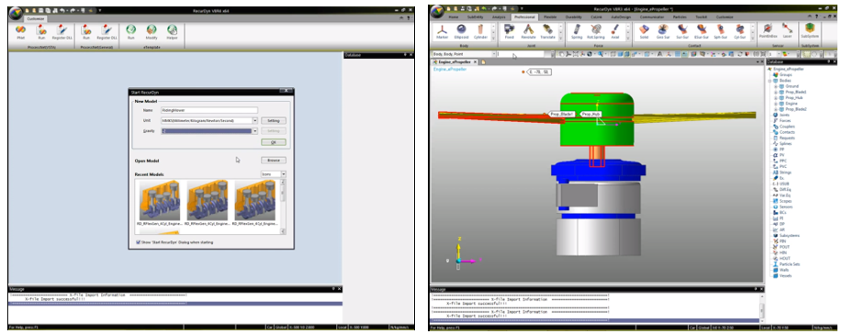Open the Recent Models view dropdown
842x334 pixels.
point(274,174)
